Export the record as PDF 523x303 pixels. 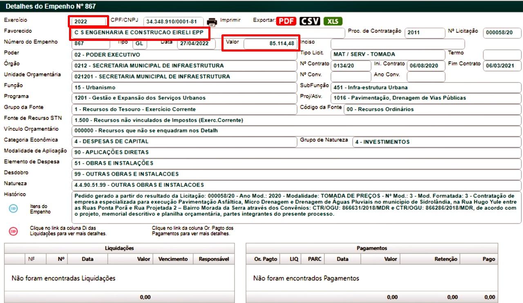(286, 21)
